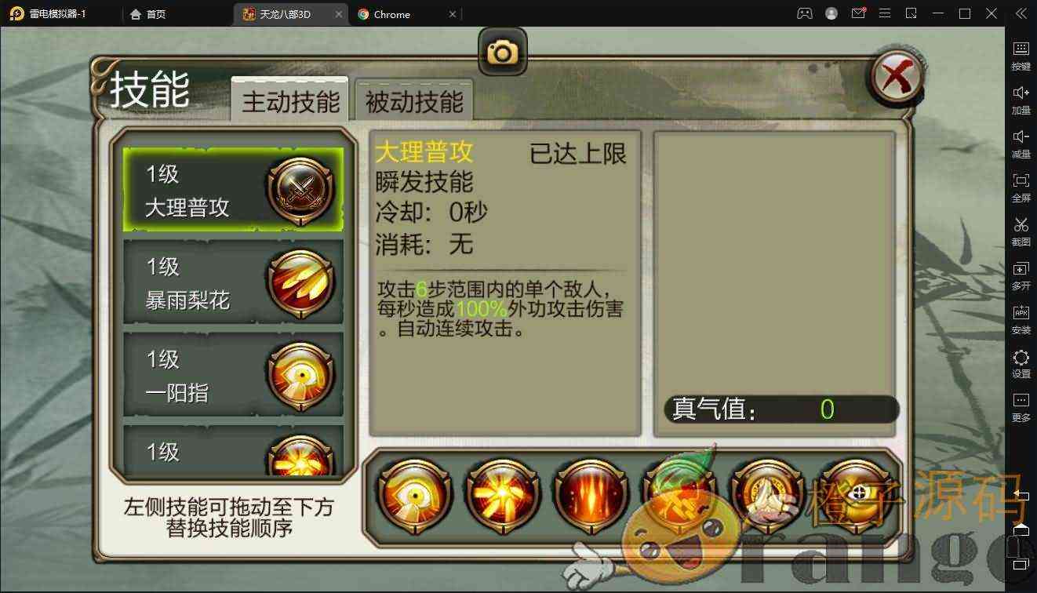This screenshot has height=593, width=1037.
Task: Click the 截图 scissors screenshot tool
Action: [1021, 231]
